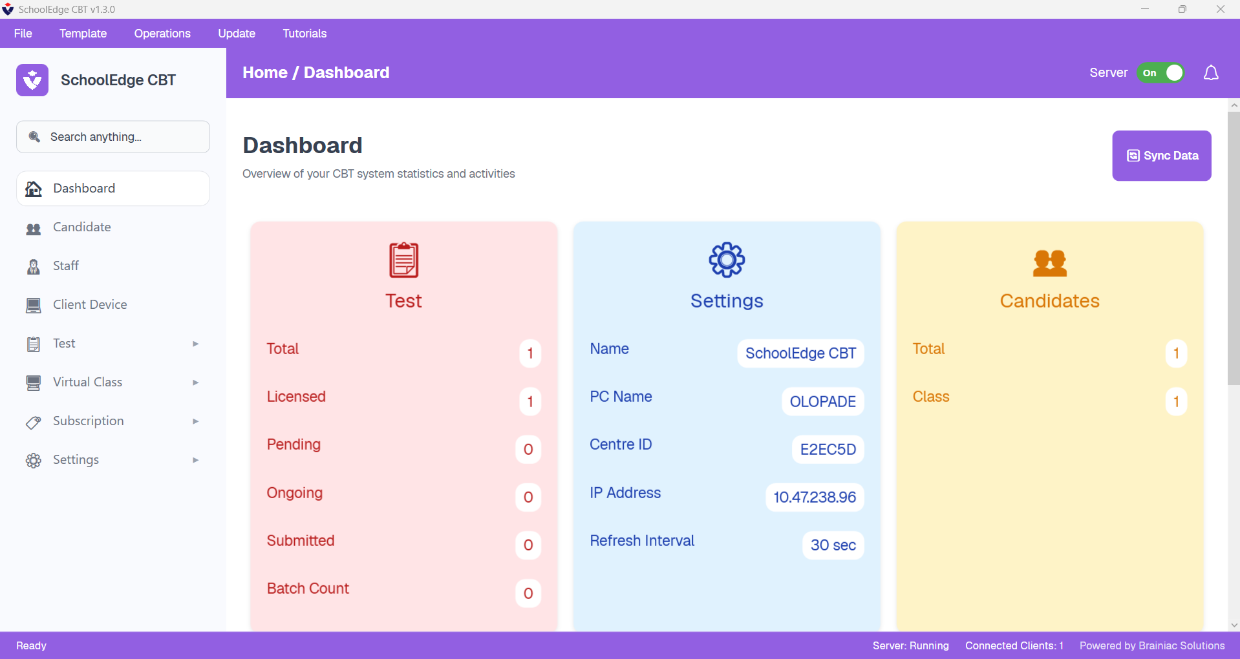Screen dimensions: 1240x659
Task: Open the File menu
Action: coord(23,34)
